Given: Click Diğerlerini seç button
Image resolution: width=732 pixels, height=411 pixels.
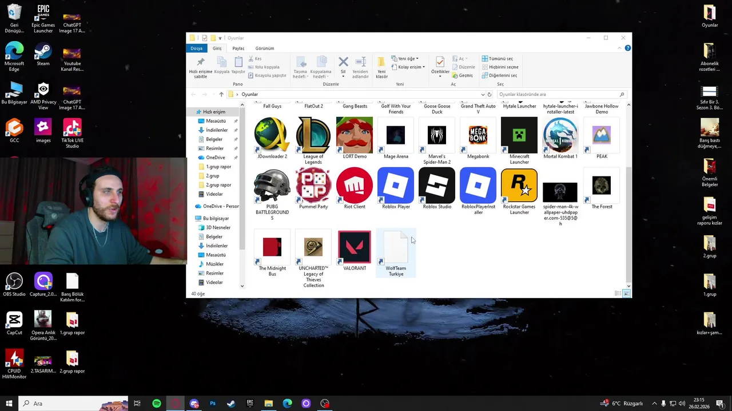Looking at the screenshot, I should pos(499,75).
